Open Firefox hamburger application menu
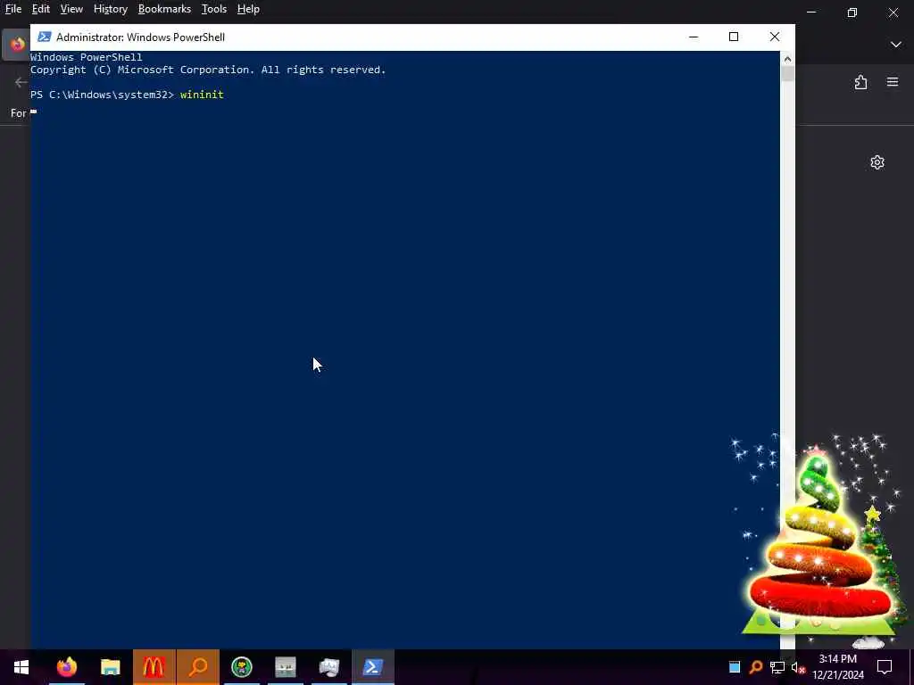Image resolution: width=914 pixels, height=685 pixels. [x=893, y=82]
